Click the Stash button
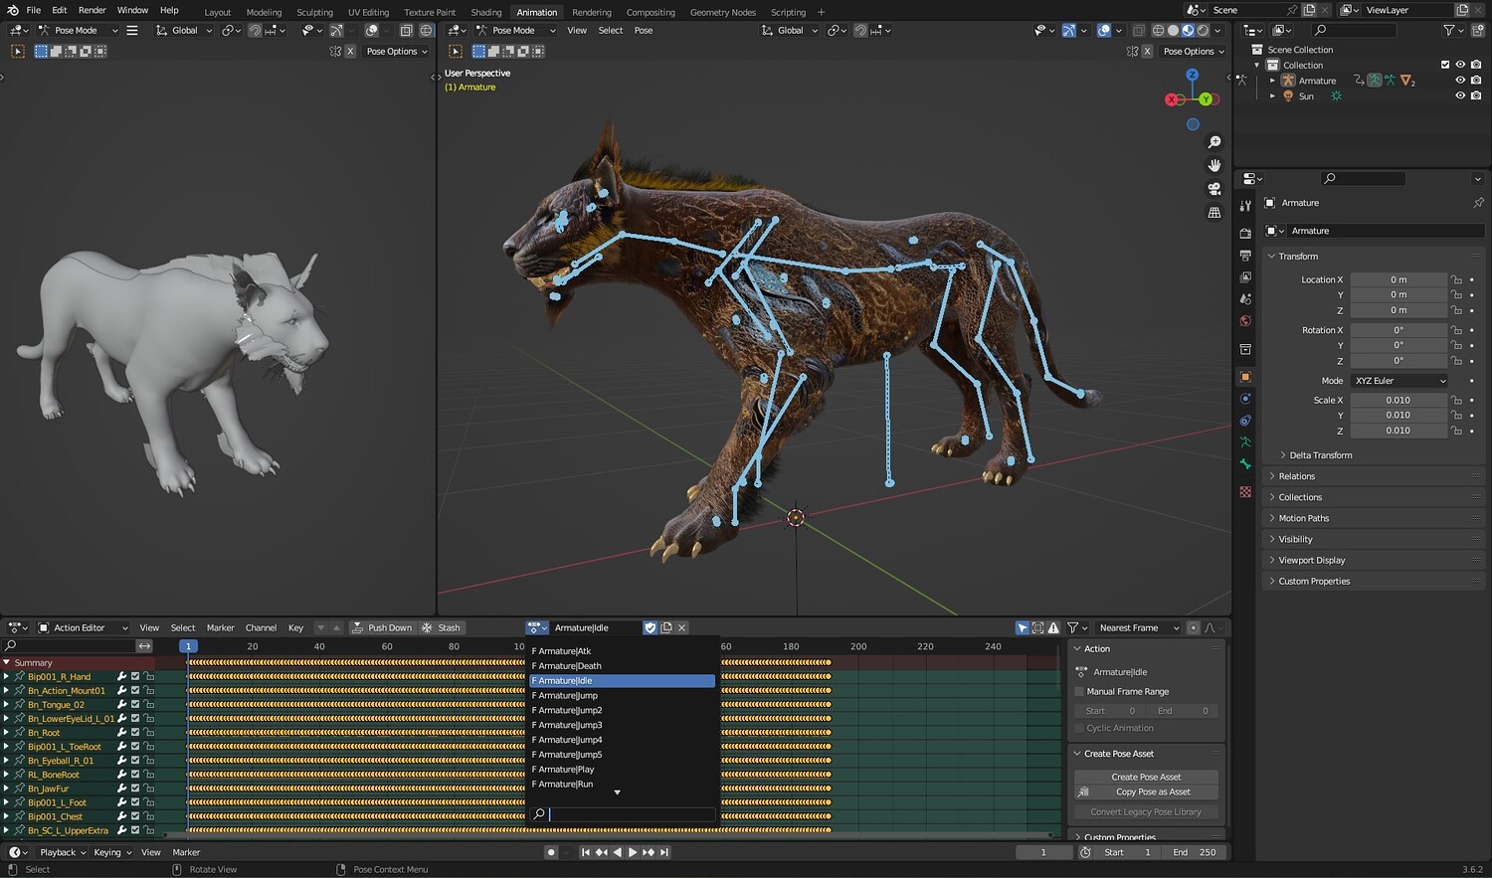This screenshot has width=1492, height=878. coord(441,627)
